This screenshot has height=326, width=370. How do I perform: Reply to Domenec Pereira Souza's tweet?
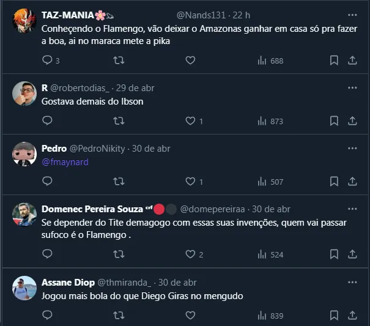pyautogui.click(x=48, y=254)
